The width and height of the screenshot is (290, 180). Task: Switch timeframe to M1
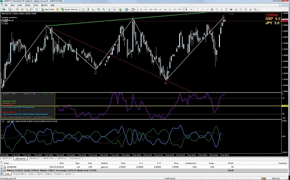tap(141, 9)
